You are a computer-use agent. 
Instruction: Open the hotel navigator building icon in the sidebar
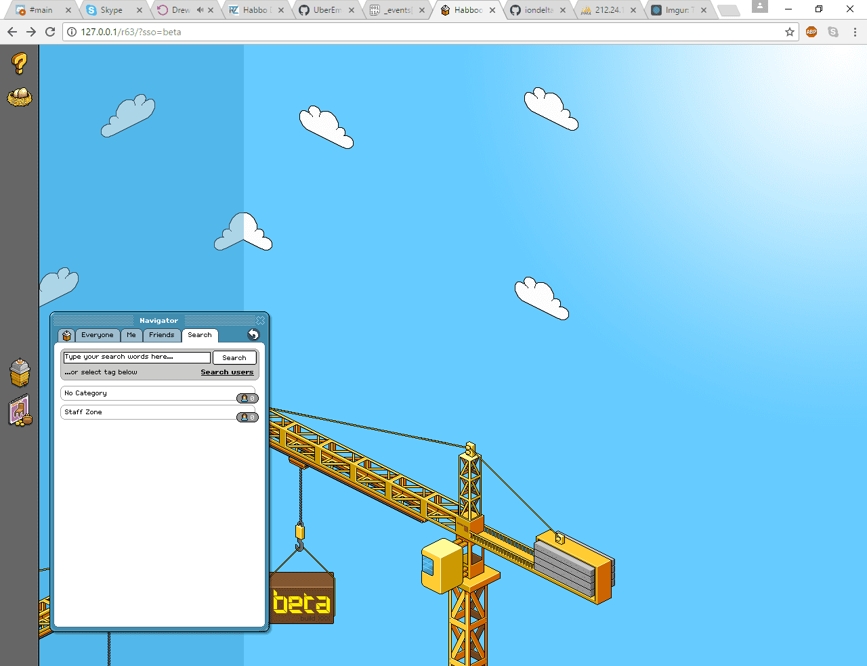20,372
